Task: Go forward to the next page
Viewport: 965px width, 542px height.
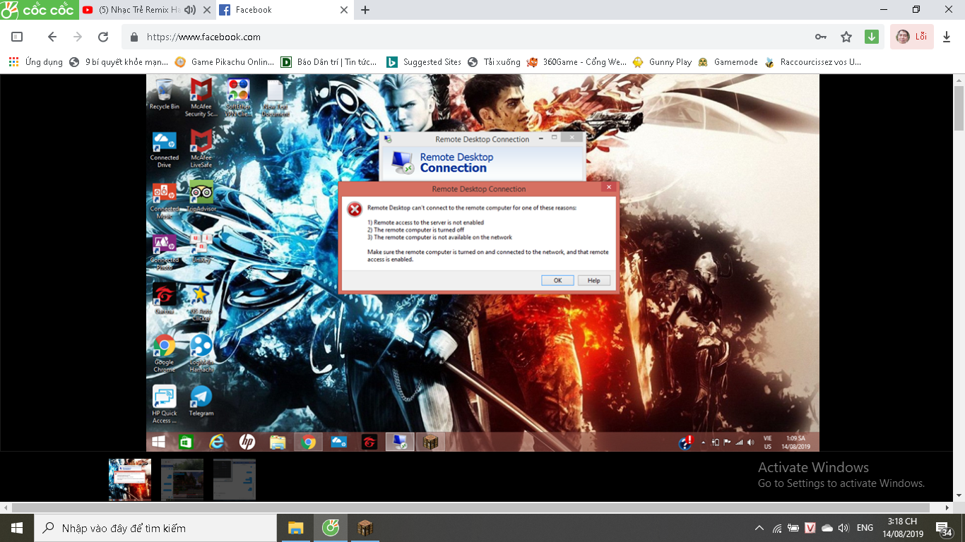Action: coord(78,37)
